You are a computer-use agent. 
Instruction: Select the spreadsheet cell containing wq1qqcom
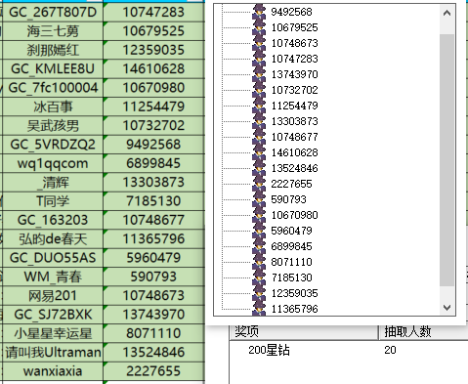tap(53, 163)
